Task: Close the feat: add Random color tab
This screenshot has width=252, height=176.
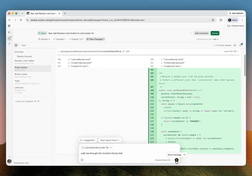Action: (x=59, y=14)
